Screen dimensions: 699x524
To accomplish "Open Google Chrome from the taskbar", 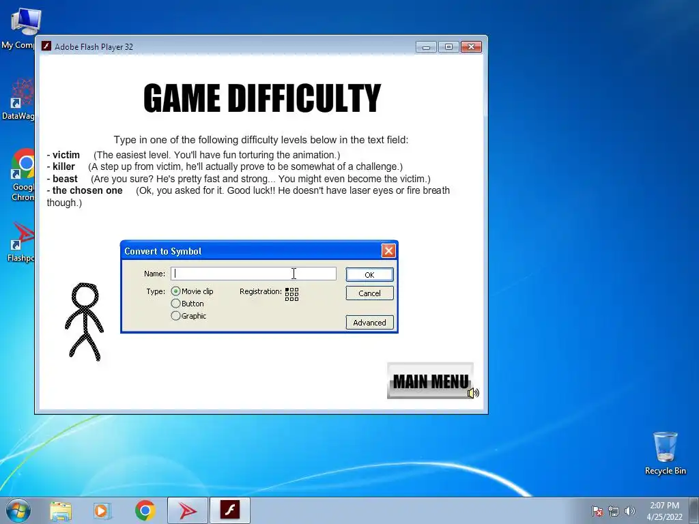I will [145, 510].
